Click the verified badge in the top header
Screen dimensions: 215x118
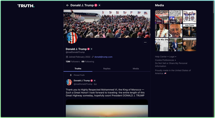[96, 5]
